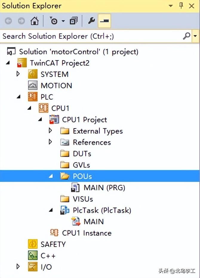Select the MAIN (PRG) program item
Viewport: 200px width, 278px height.
click(104, 188)
